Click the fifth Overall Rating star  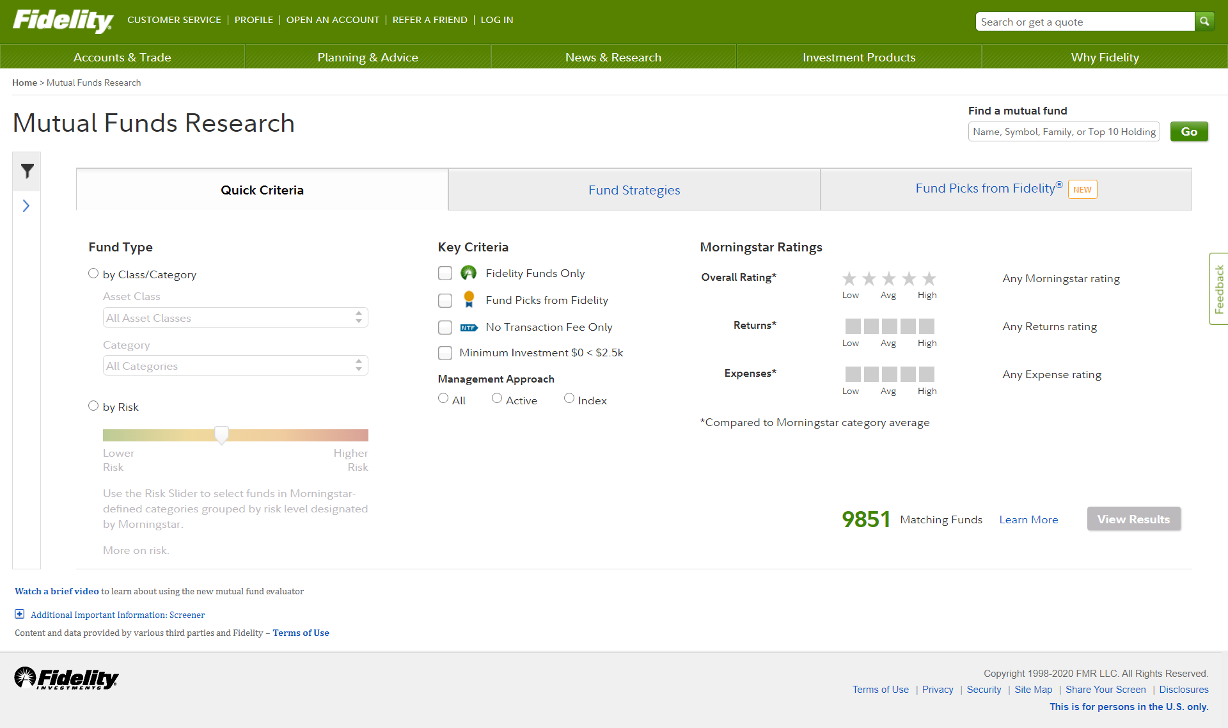(929, 279)
